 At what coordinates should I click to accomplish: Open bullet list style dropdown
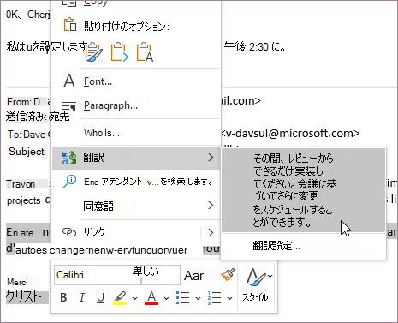[198, 298]
